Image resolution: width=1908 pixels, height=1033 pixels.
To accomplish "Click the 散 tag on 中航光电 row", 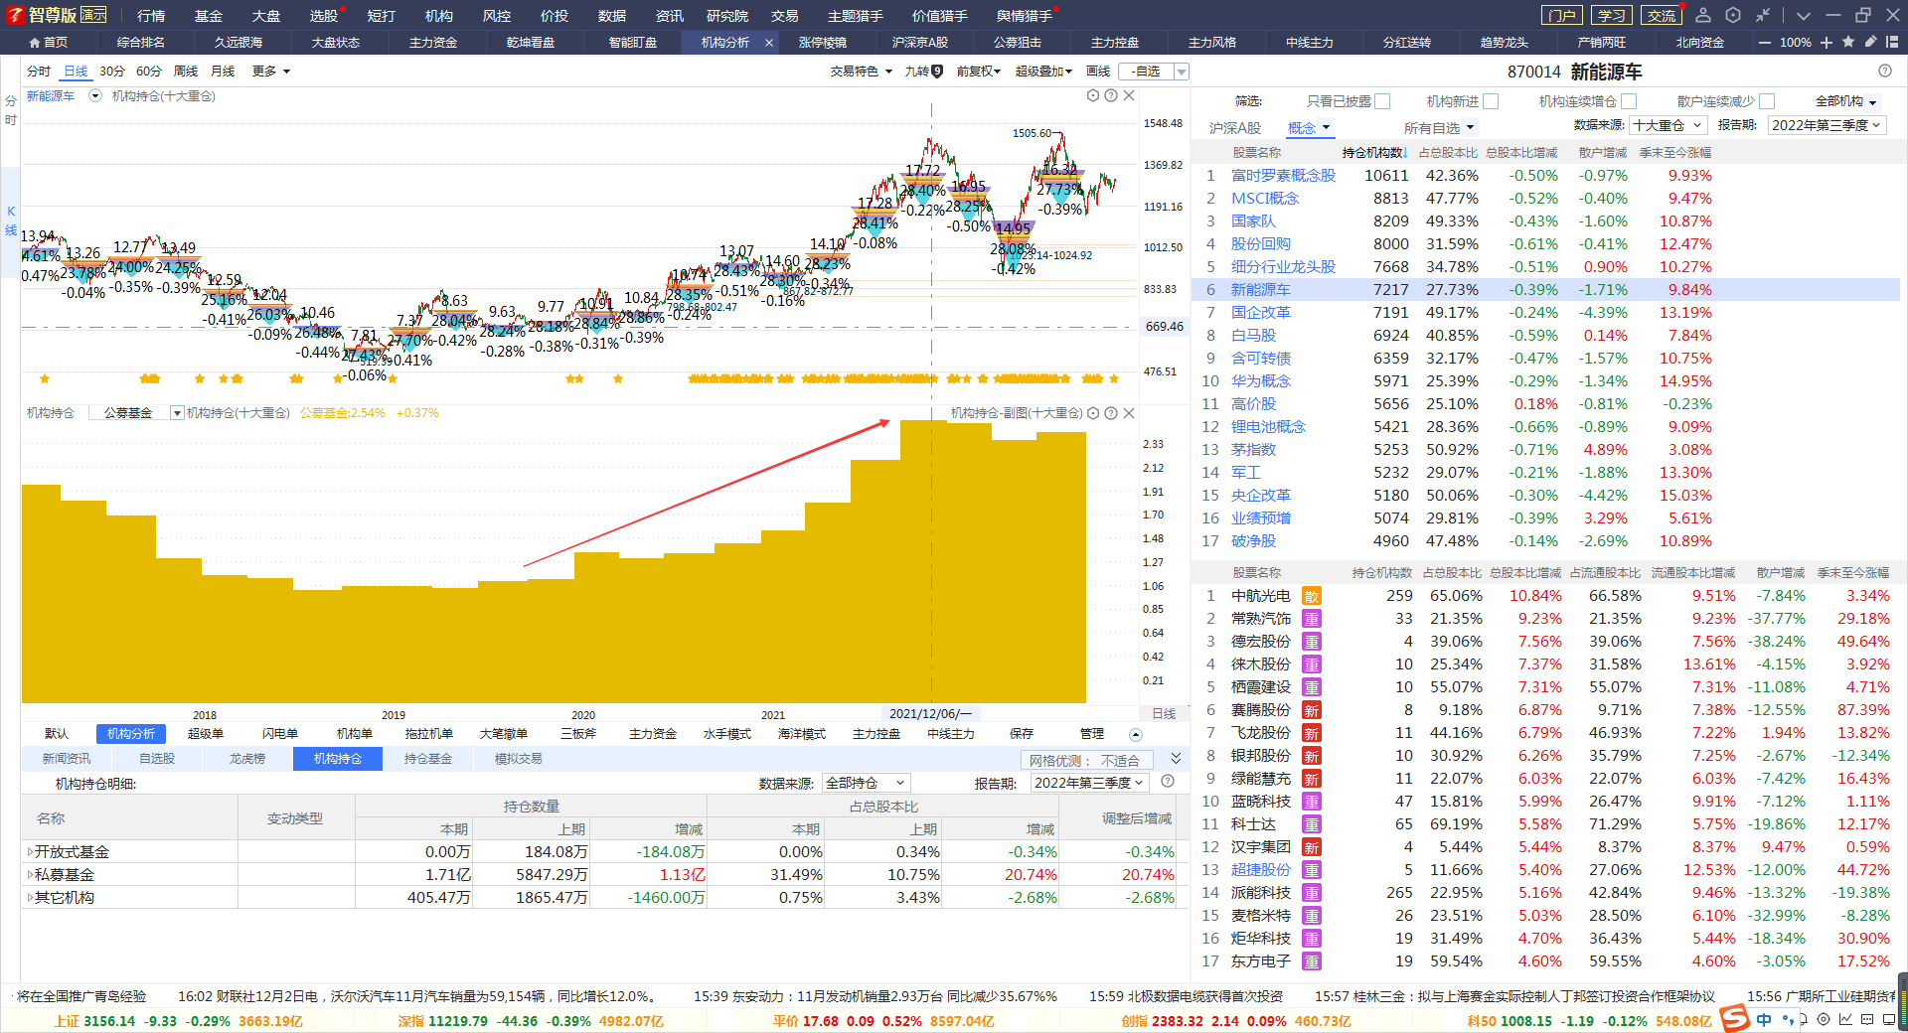I will coord(1312,596).
